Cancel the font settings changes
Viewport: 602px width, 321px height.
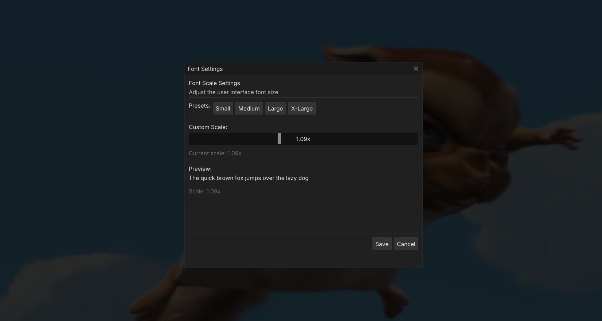click(406, 244)
